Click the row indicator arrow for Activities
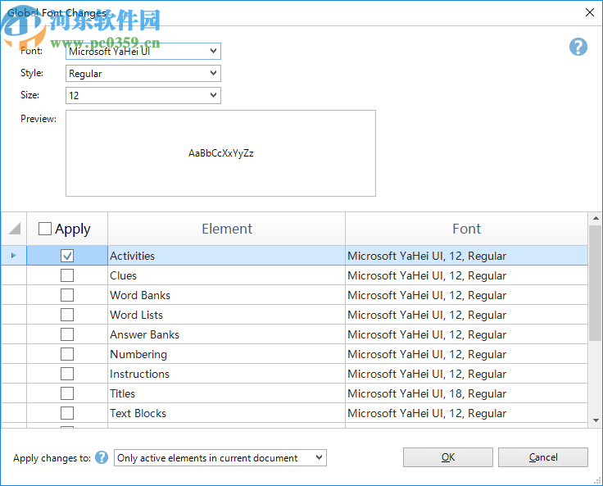 [13, 256]
